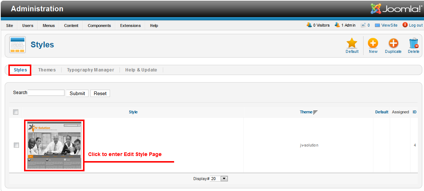Click the Search input field
The height and width of the screenshot is (191, 424).
[46, 93]
